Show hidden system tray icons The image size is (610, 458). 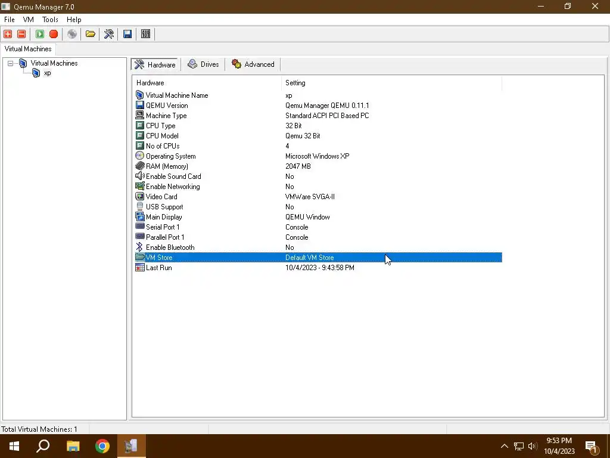pos(504,446)
